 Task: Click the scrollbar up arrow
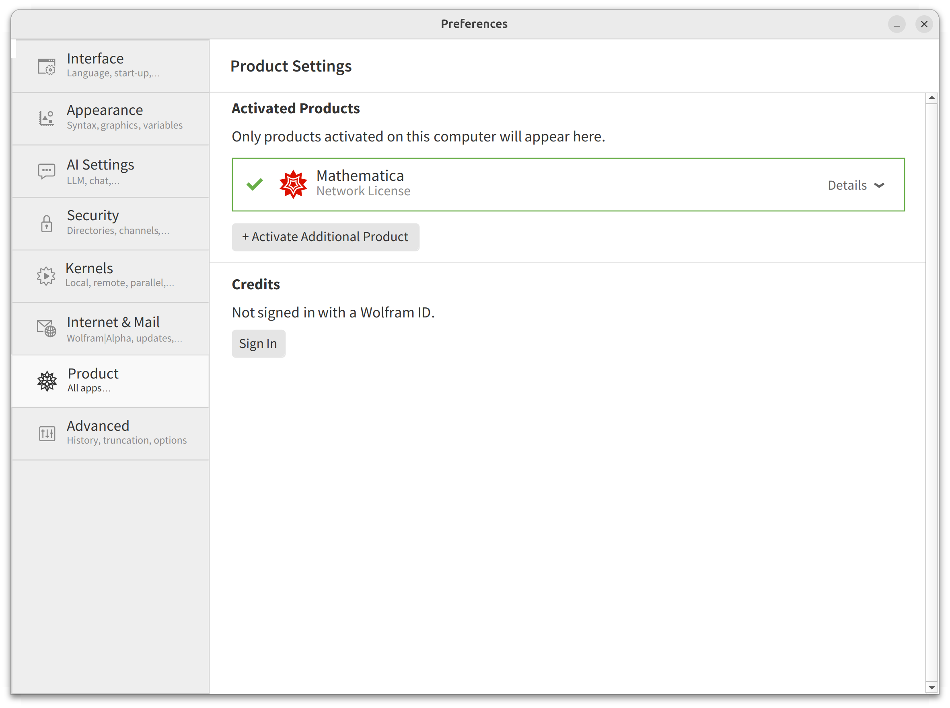pos(931,98)
